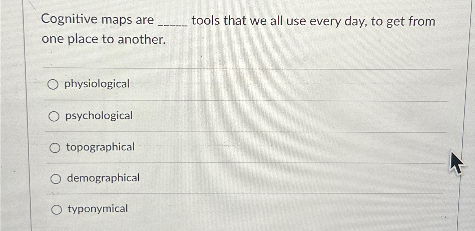Click the demographical answer label

(103, 178)
